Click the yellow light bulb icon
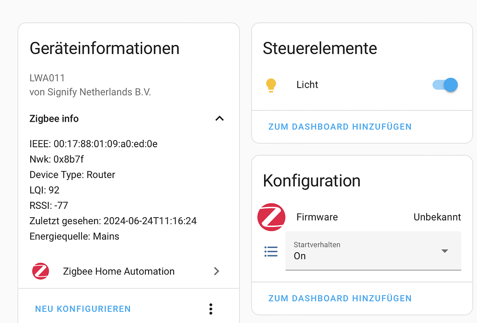The width and height of the screenshot is (477, 323). pos(271,85)
